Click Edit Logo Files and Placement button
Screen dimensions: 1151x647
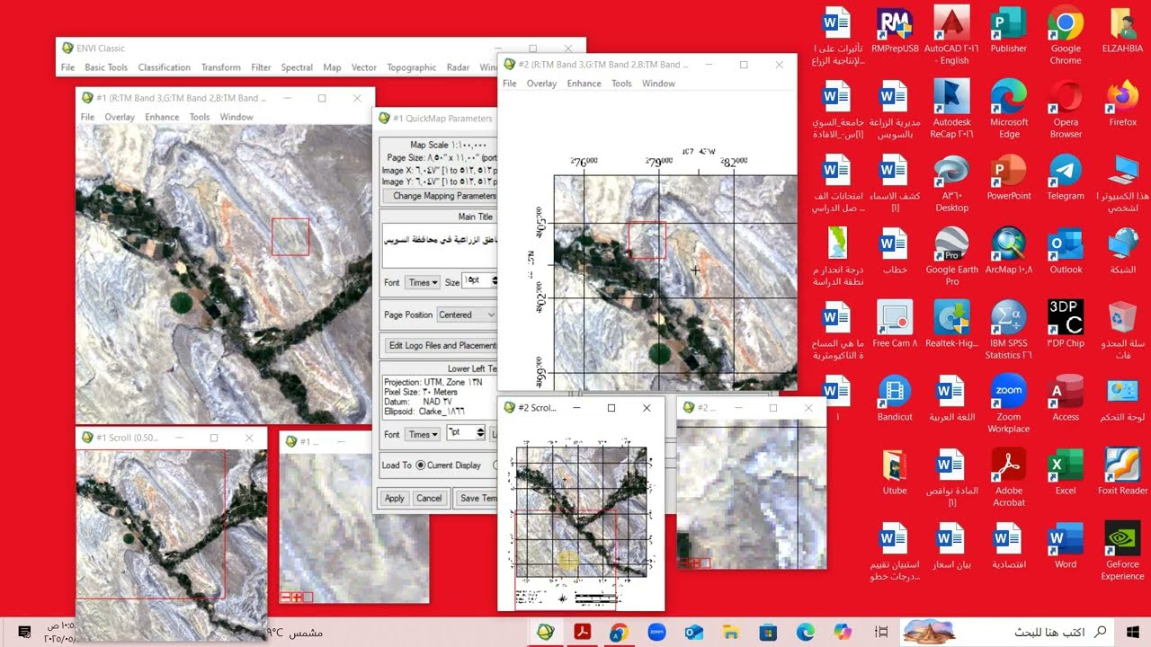click(440, 345)
